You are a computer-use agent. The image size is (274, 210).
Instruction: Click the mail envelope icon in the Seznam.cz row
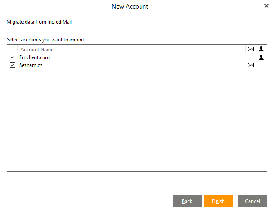(x=250, y=65)
